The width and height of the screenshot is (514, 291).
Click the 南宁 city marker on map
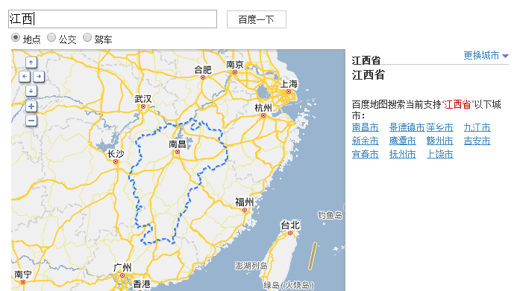(22, 282)
